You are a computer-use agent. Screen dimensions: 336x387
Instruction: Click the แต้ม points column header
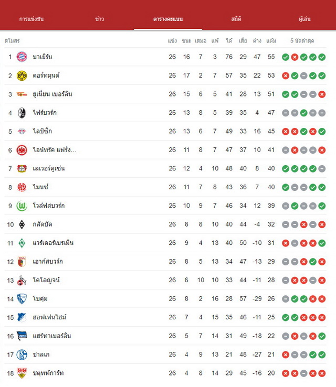(x=271, y=41)
